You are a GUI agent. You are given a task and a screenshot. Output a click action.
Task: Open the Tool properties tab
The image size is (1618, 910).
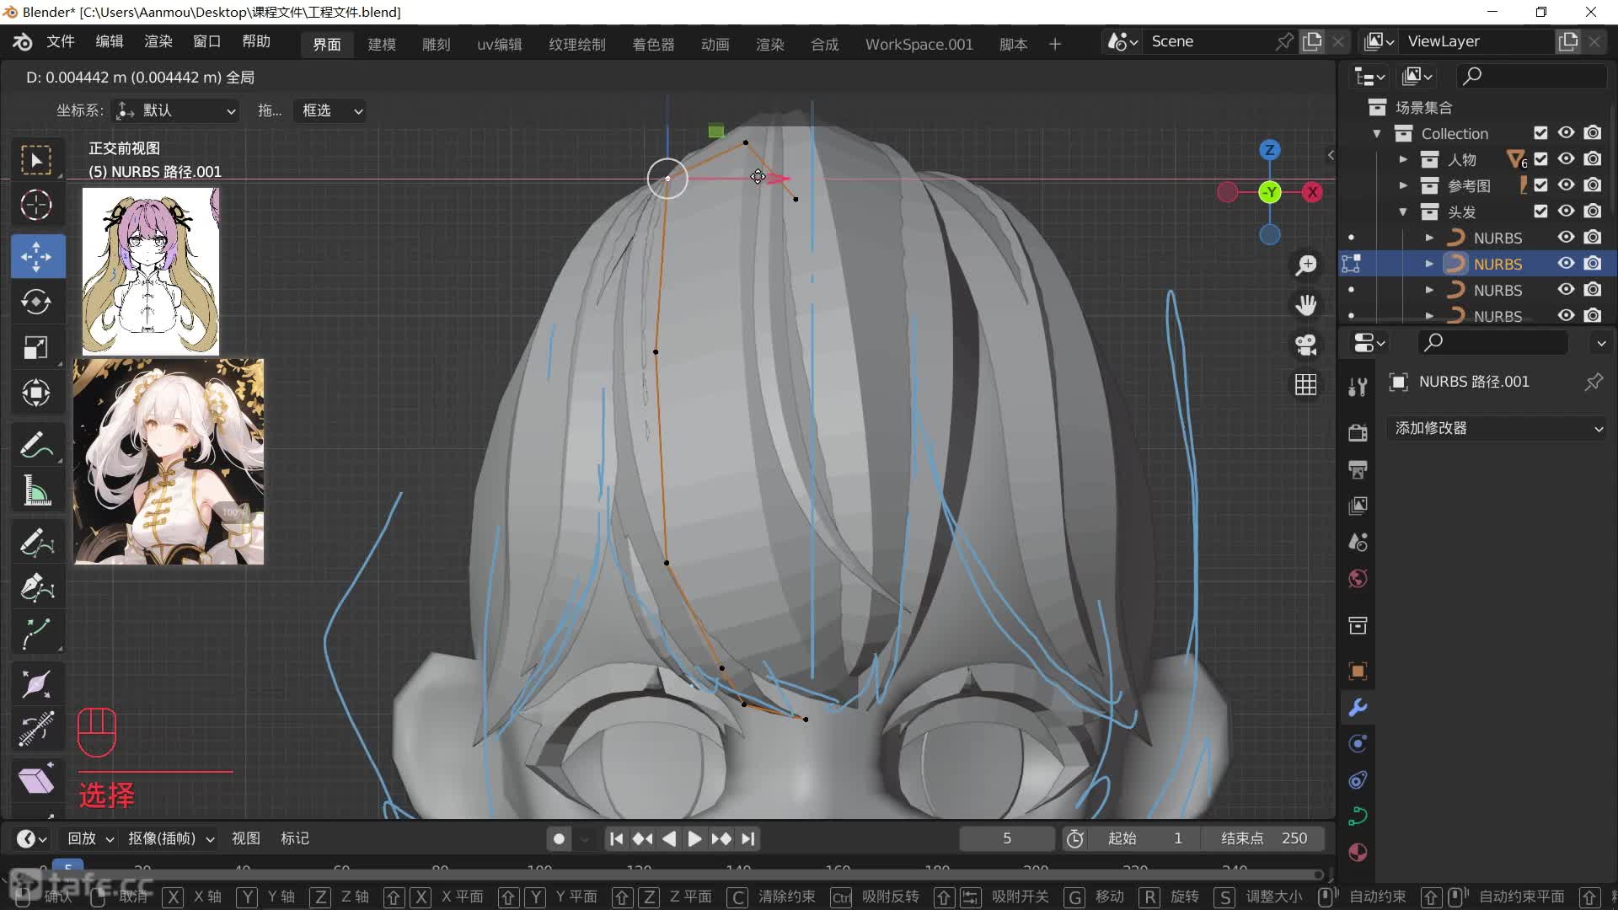coord(1358,387)
